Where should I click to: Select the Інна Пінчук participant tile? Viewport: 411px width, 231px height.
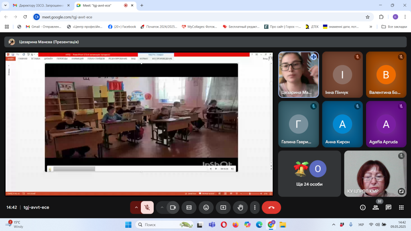[x=342, y=75]
